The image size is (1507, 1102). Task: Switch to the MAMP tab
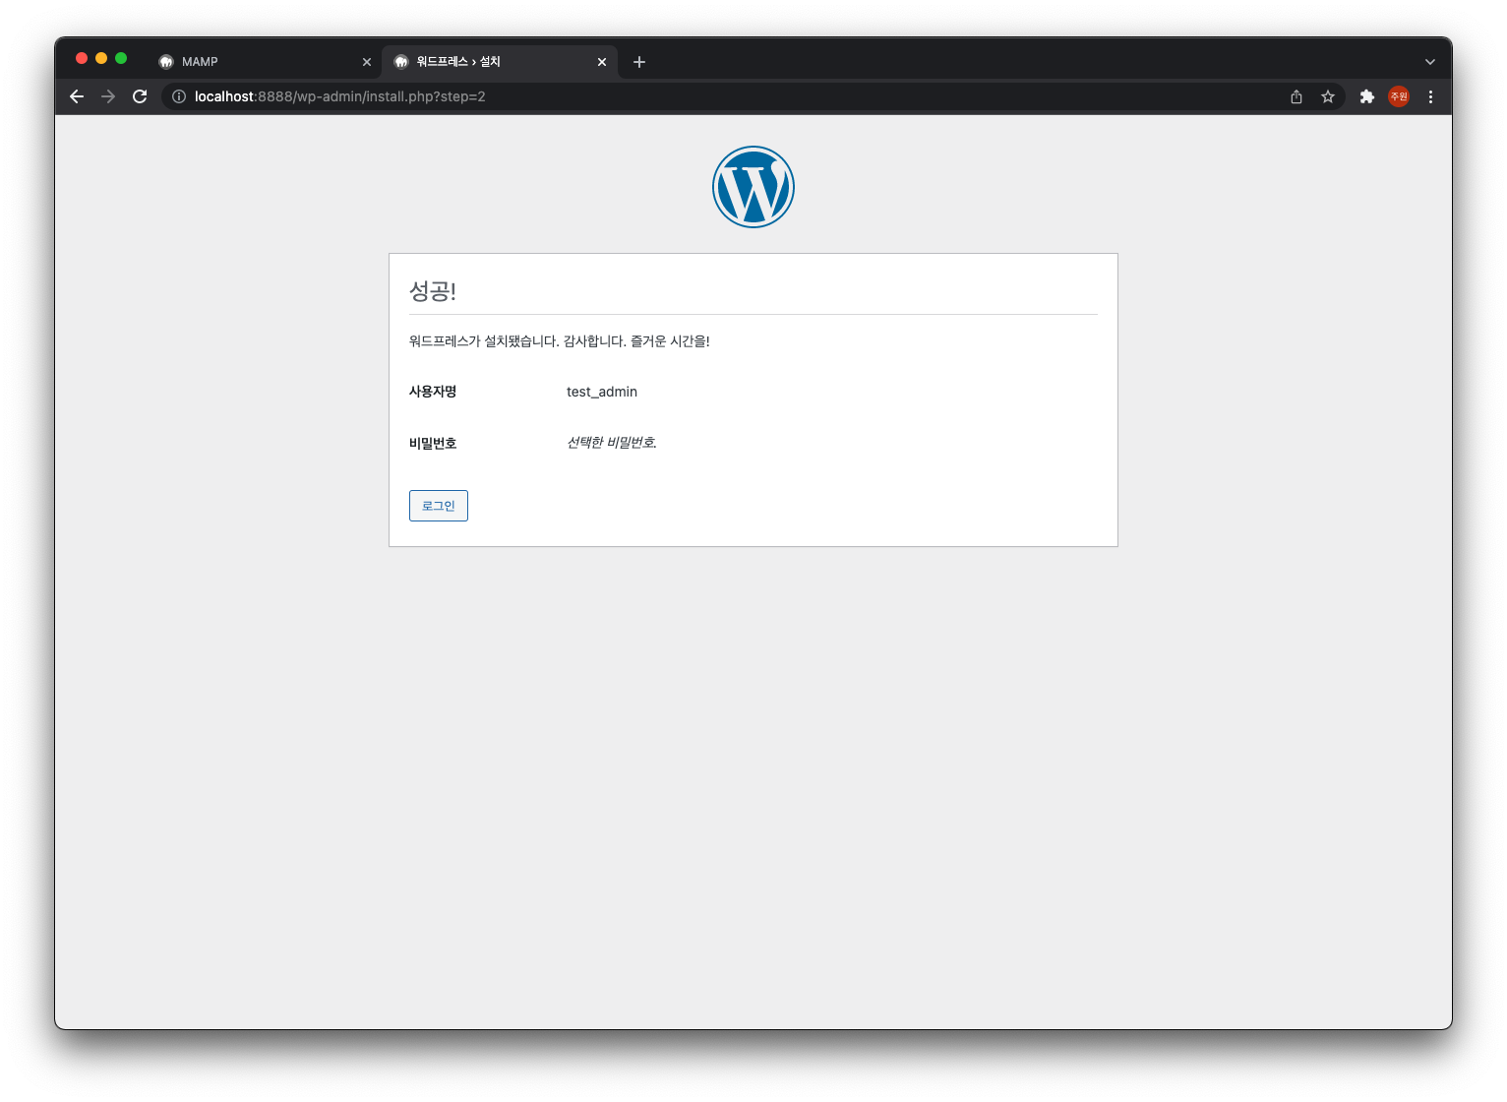click(x=264, y=62)
